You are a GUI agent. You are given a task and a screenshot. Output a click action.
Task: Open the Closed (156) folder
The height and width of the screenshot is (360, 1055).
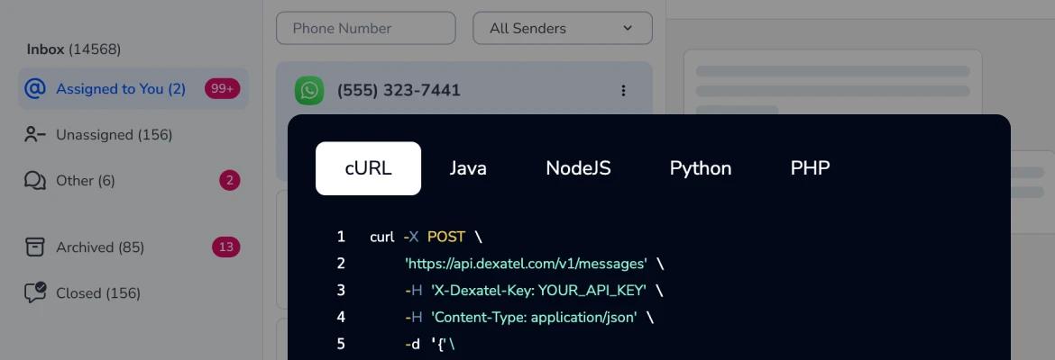point(98,292)
